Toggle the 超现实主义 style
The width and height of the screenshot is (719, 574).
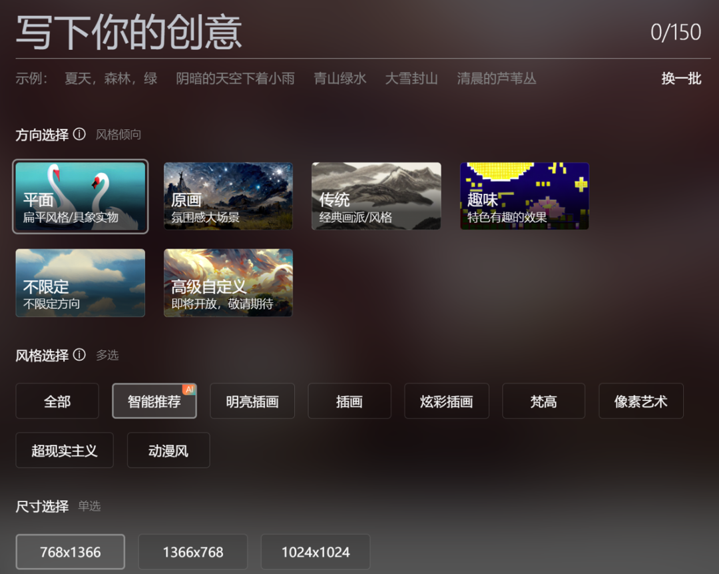click(64, 450)
